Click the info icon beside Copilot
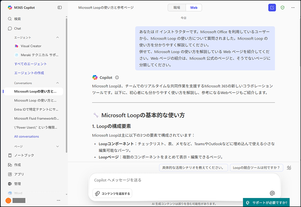Viewport: 301px width, 207px height. point(117,77)
